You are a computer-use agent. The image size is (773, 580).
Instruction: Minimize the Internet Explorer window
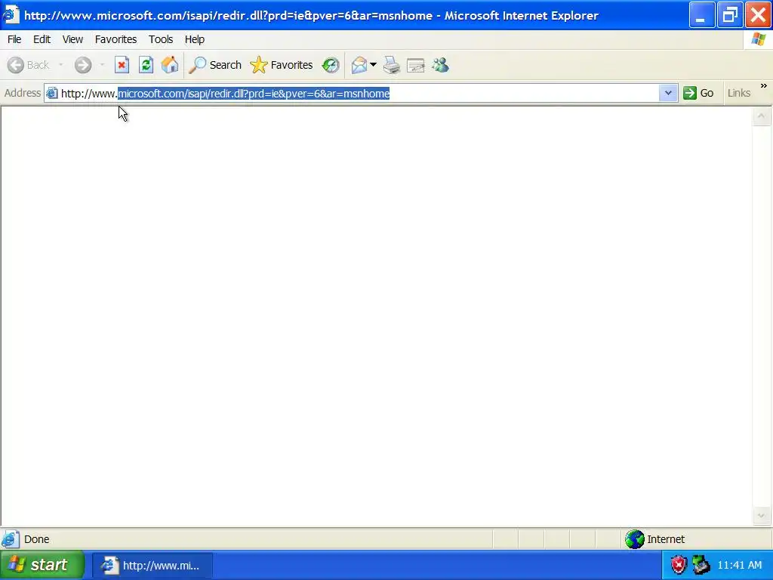pyautogui.click(x=701, y=15)
